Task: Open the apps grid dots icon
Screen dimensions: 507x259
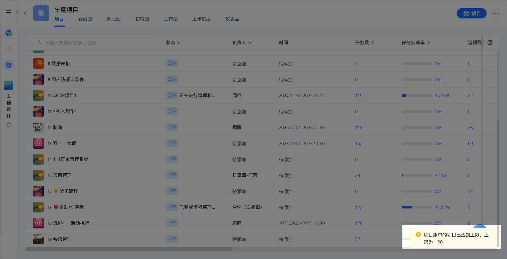Action: tap(9, 49)
